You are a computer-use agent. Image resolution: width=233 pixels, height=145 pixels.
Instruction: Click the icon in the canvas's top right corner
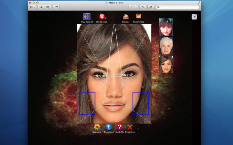coord(194,17)
